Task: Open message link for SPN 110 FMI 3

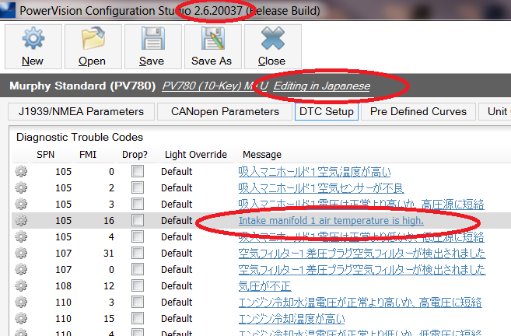Action: click(x=360, y=302)
